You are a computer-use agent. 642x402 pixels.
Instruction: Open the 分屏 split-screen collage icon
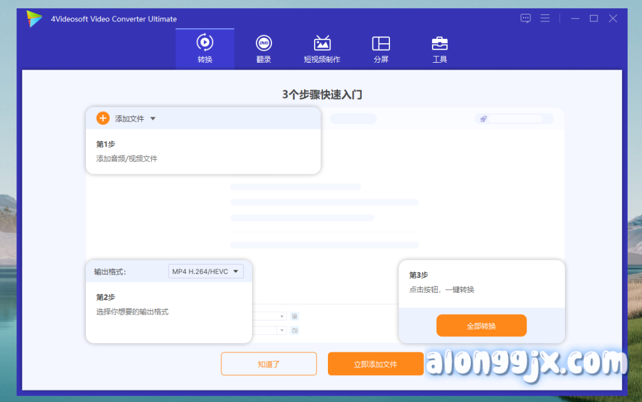[x=381, y=43]
